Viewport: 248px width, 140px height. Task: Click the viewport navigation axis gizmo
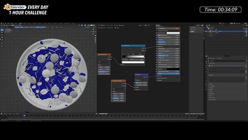coord(93,32)
